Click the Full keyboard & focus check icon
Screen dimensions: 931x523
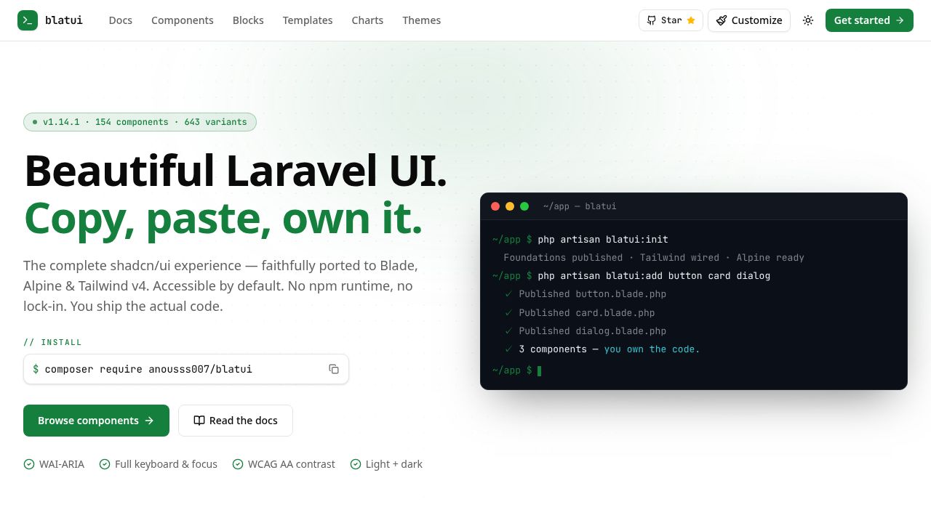click(x=105, y=464)
